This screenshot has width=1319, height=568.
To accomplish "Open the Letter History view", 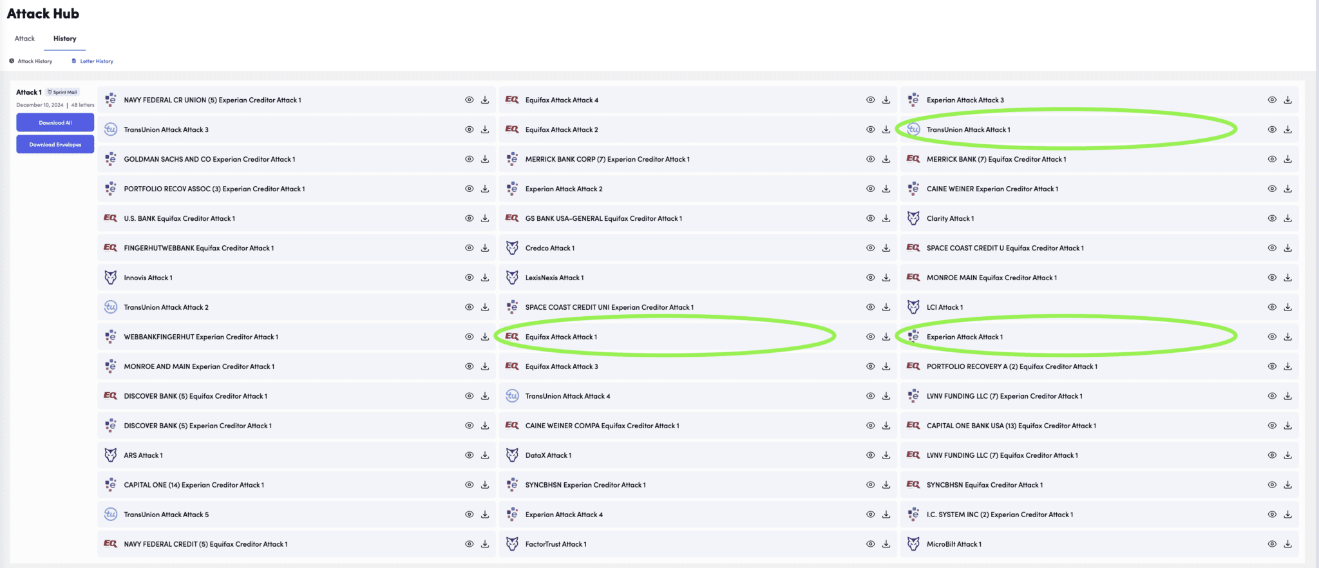I will click(x=96, y=61).
